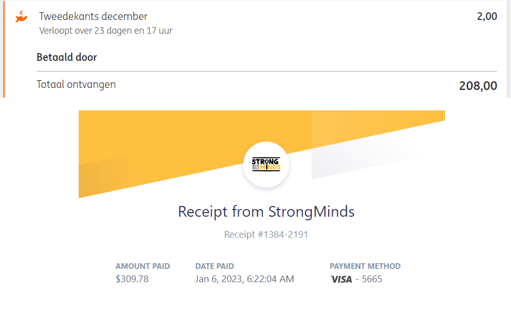Image resolution: width=511 pixels, height=321 pixels.
Task: Click the 'Totaal ontvangen' label
Action: [76, 84]
